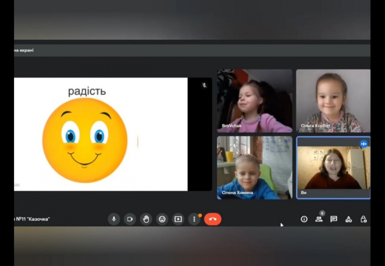Select the Олена Хомина video tile

254,167
